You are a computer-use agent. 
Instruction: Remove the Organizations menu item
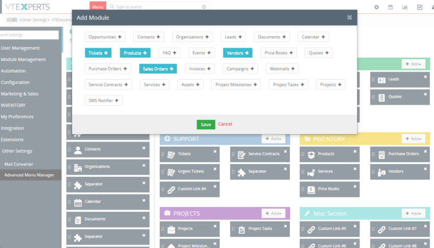coord(144,166)
